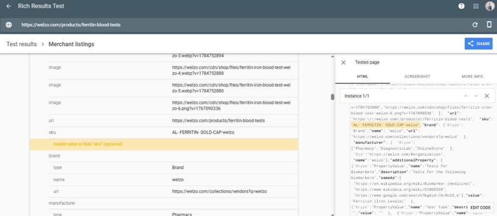Click the Test results breadcrumb
Image resolution: width=497 pixels, height=216 pixels.
(x=21, y=44)
